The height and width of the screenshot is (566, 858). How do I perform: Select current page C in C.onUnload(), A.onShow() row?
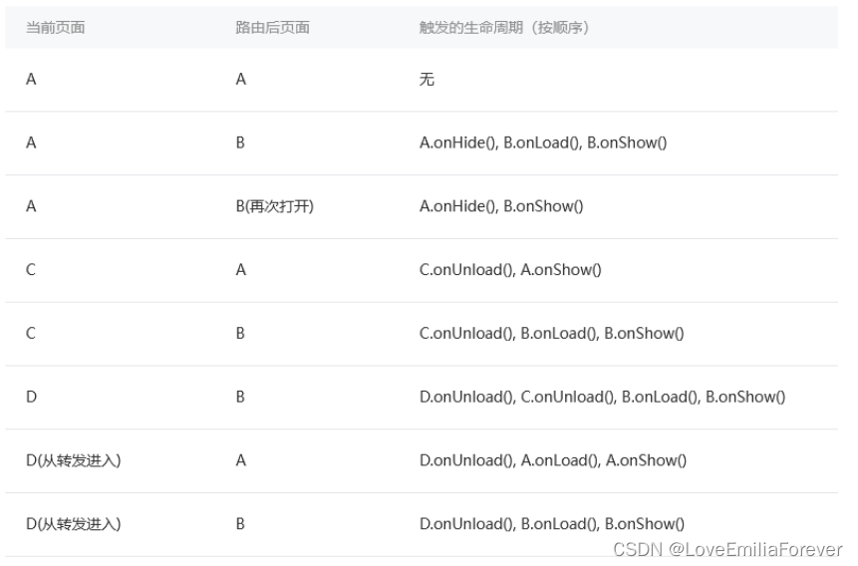31,270
